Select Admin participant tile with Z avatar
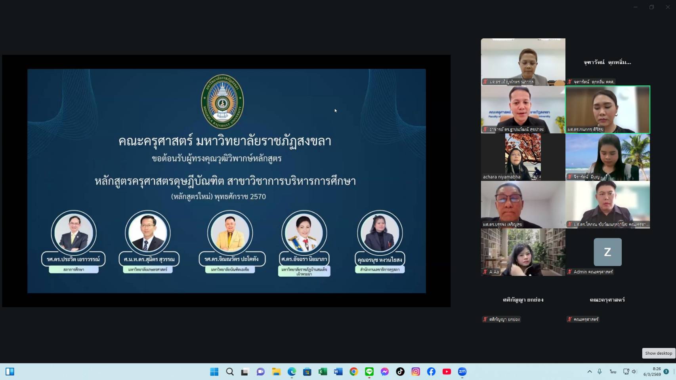The width and height of the screenshot is (676, 380). [x=607, y=252]
